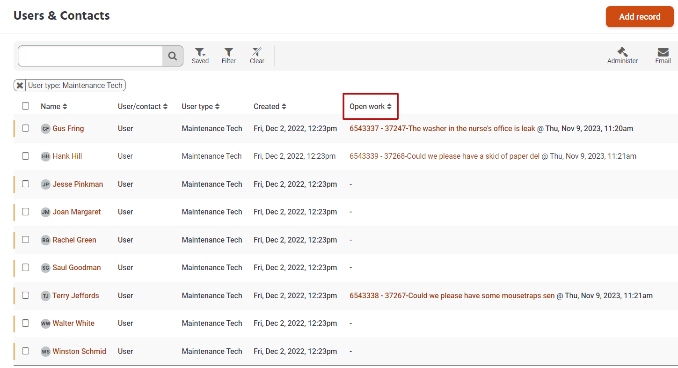Click the Users & Contacts heading
Viewport: 678px width, 368px height.
point(62,16)
